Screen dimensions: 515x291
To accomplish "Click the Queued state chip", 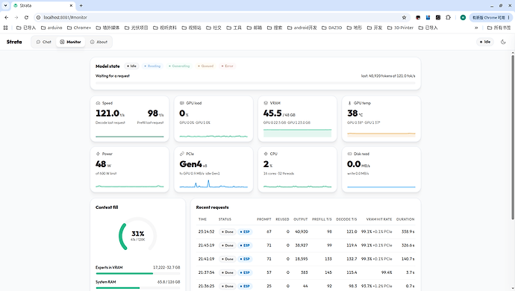I will (205, 66).
